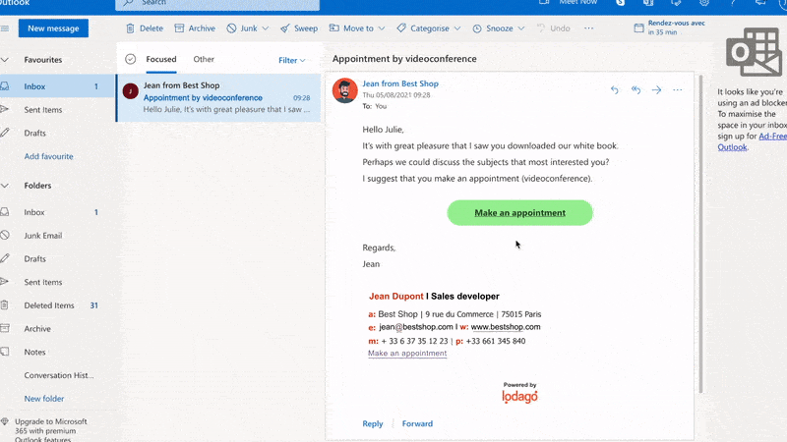Open the Rendez-vous avec calendar reminder
Image resolution: width=787 pixels, height=442 pixels.
[670, 28]
